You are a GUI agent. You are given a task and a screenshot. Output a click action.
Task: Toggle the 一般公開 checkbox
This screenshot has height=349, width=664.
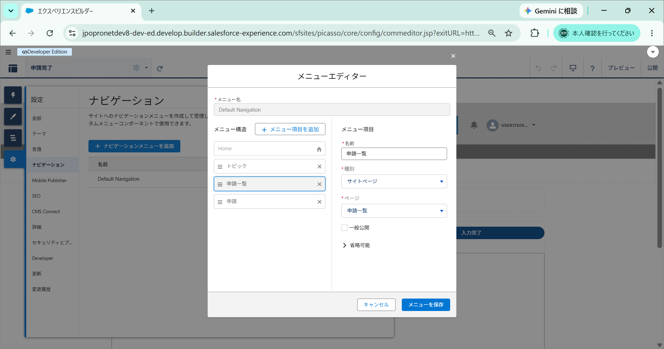coord(344,228)
